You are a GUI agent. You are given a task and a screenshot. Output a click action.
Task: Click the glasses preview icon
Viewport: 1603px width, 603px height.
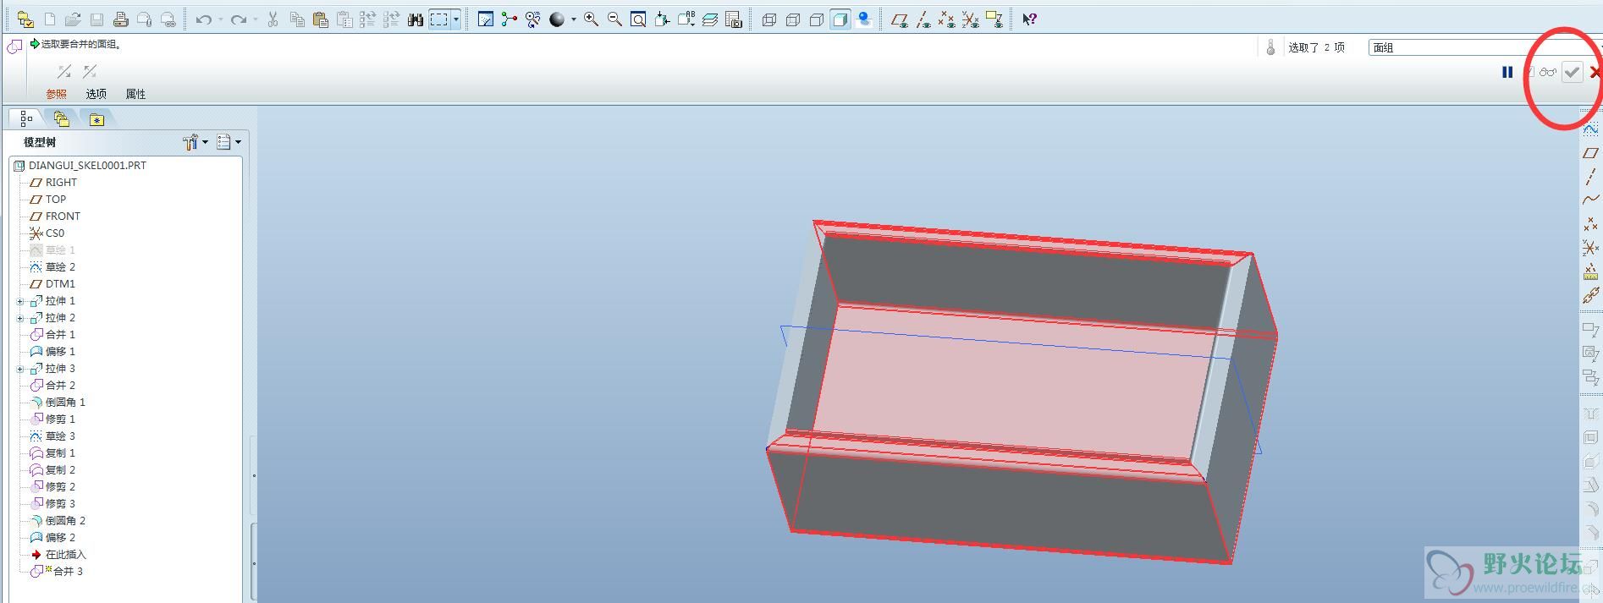pos(1548,72)
